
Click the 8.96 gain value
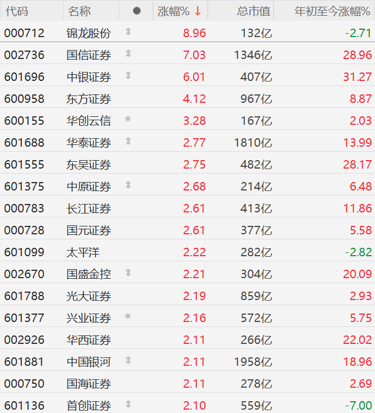coord(194,33)
